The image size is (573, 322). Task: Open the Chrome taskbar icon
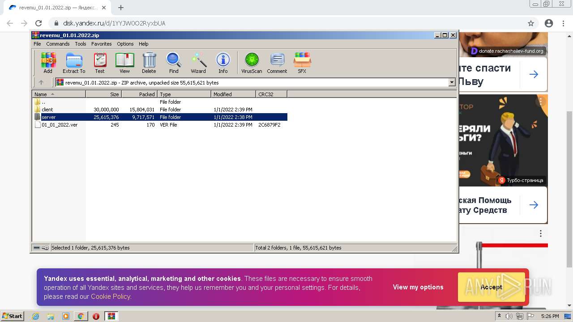81,316
